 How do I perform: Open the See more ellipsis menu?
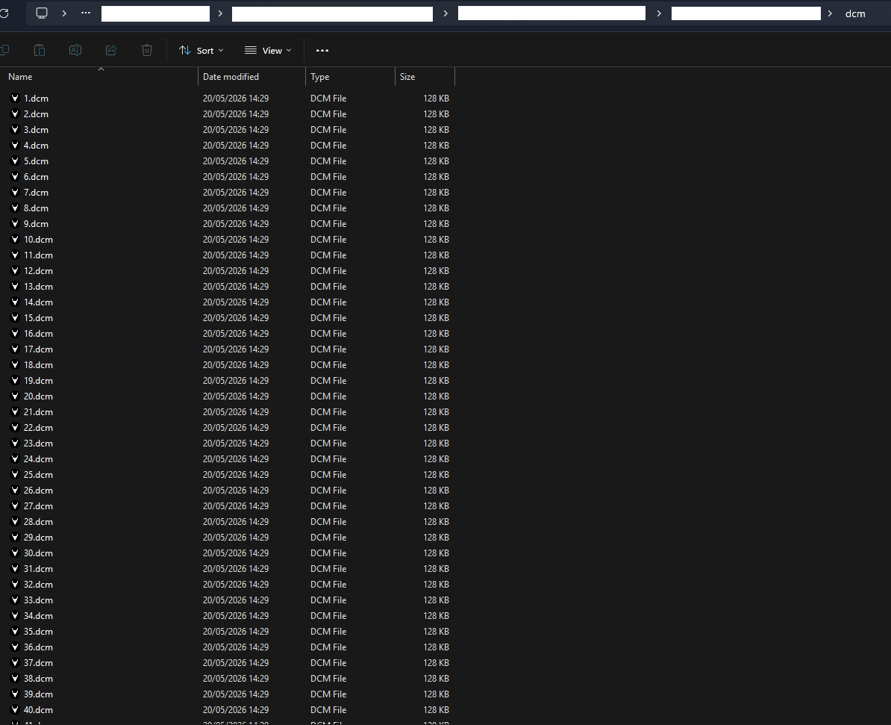322,50
